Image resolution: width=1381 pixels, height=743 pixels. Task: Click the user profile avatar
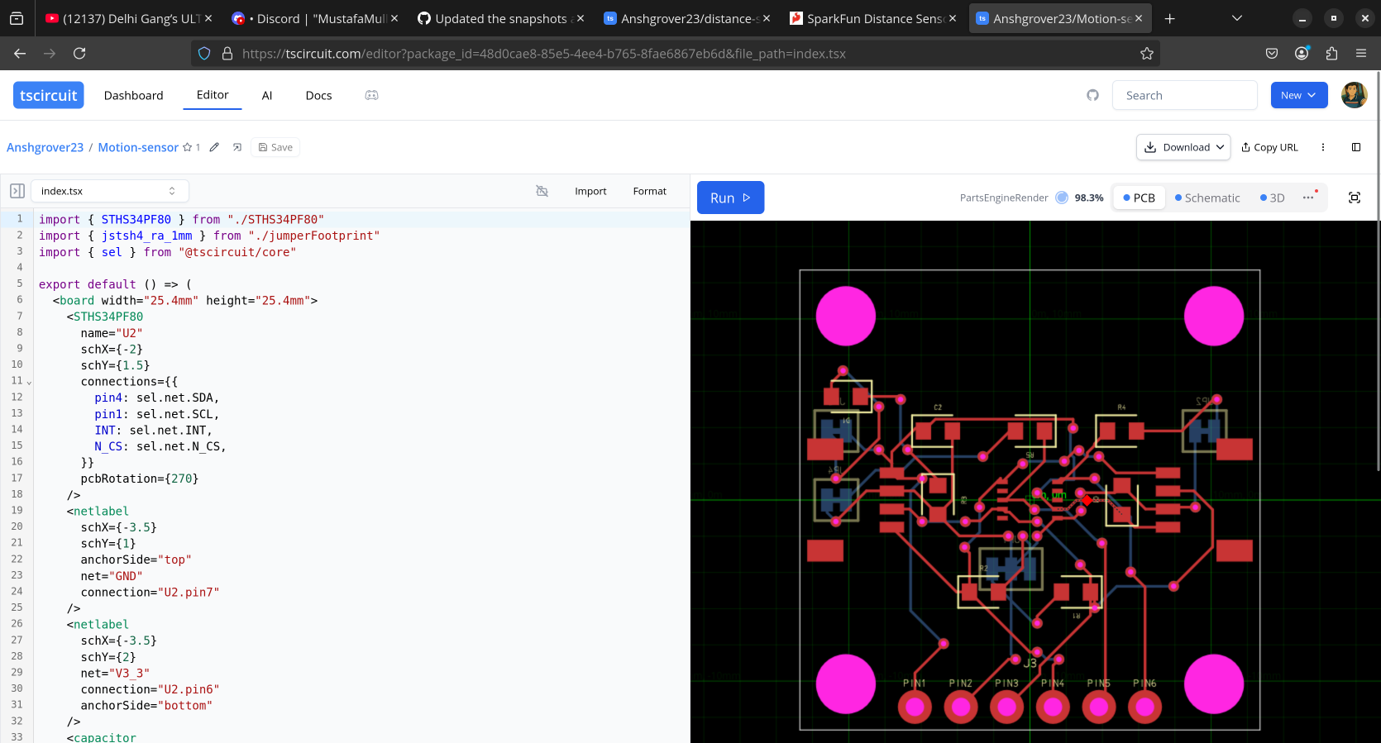[1354, 95]
